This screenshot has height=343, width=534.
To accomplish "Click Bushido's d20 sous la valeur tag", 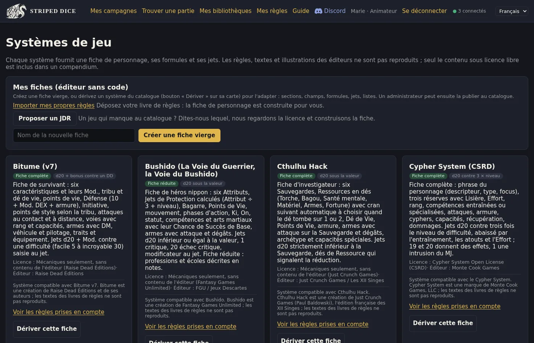I will point(203,184).
